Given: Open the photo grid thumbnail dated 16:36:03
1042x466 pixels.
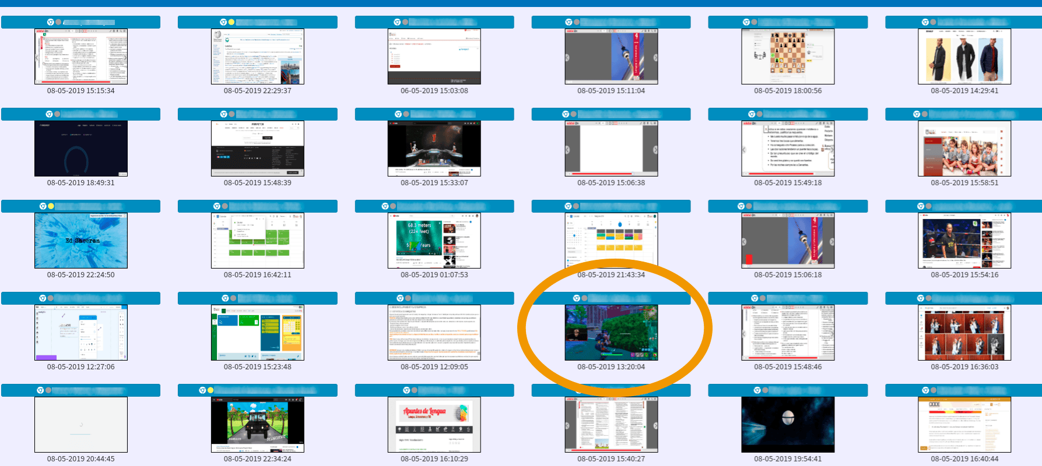Looking at the screenshot, I should pos(964,333).
